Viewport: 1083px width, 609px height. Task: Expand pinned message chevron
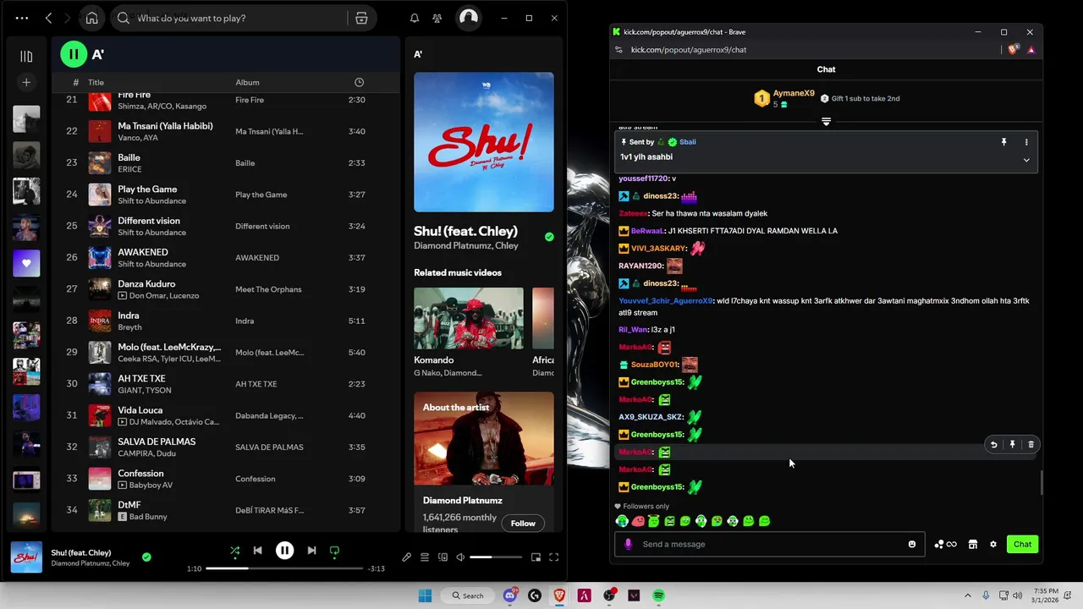(1026, 160)
